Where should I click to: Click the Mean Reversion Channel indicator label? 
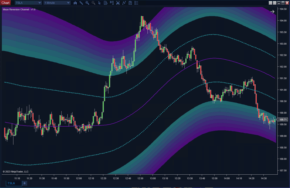[19, 9]
